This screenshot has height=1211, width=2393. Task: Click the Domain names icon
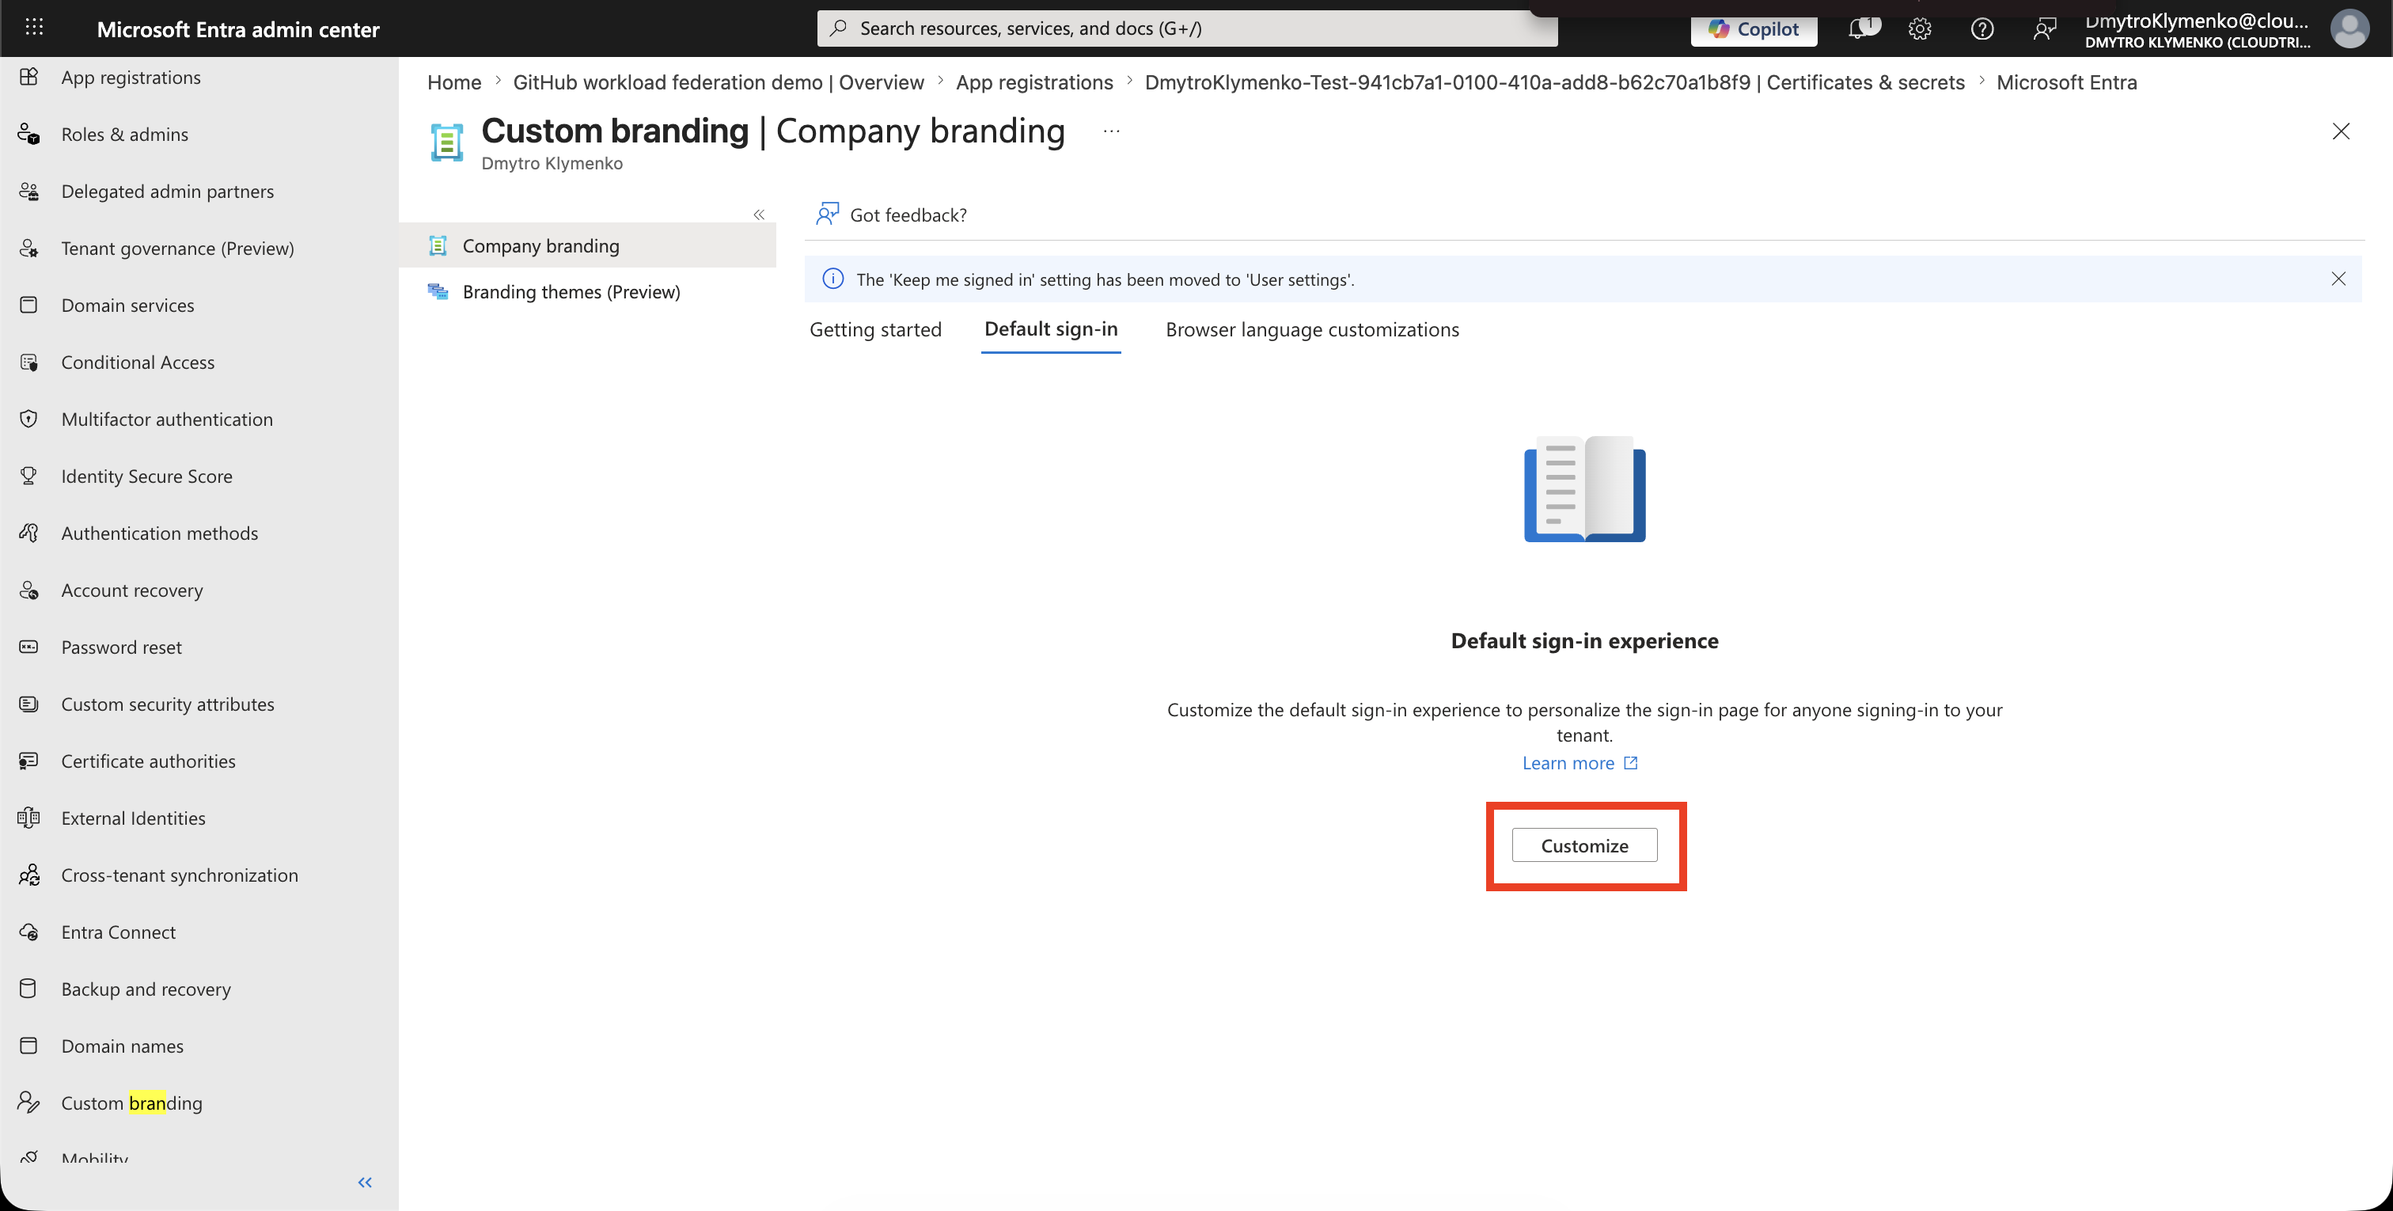pyautogui.click(x=28, y=1046)
